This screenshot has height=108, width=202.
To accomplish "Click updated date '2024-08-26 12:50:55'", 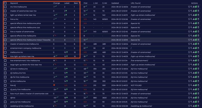I will pyautogui.click(x=120, y=48).
